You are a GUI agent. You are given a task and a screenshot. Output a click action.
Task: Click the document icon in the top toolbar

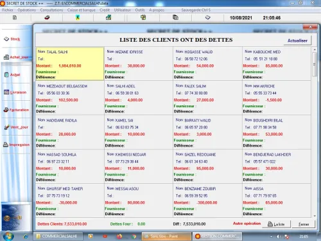point(15,17)
